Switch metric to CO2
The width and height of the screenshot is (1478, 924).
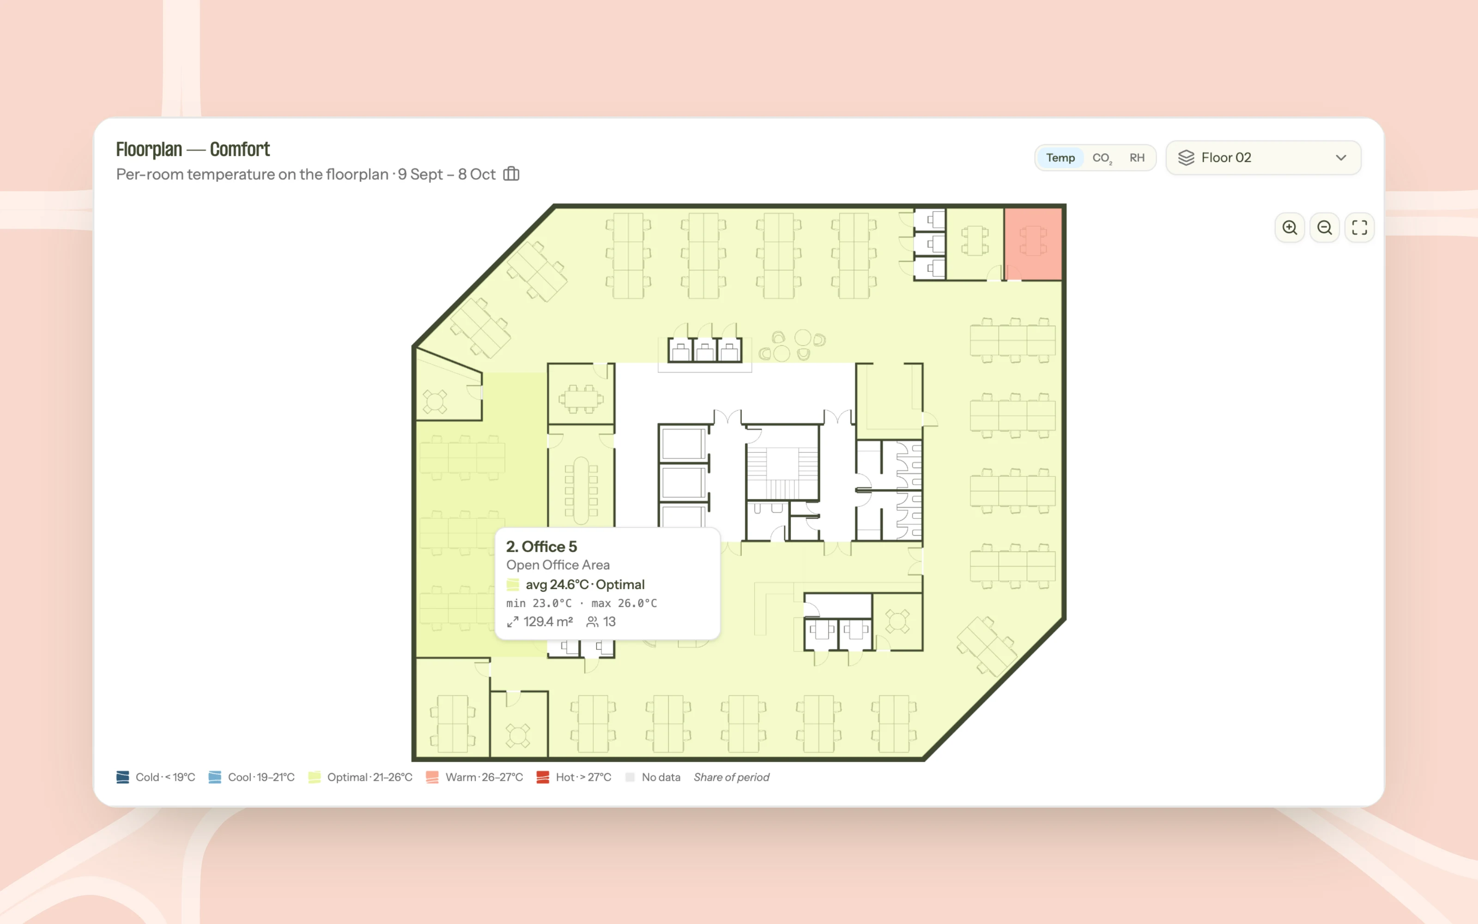[x=1102, y=158]
